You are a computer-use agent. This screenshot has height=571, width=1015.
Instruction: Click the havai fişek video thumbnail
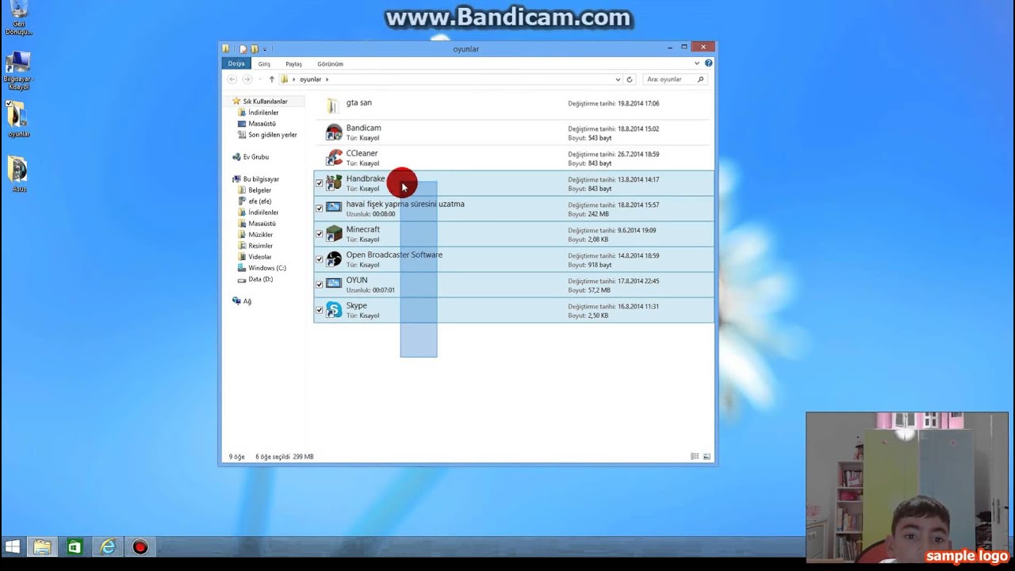pos(334,208)
